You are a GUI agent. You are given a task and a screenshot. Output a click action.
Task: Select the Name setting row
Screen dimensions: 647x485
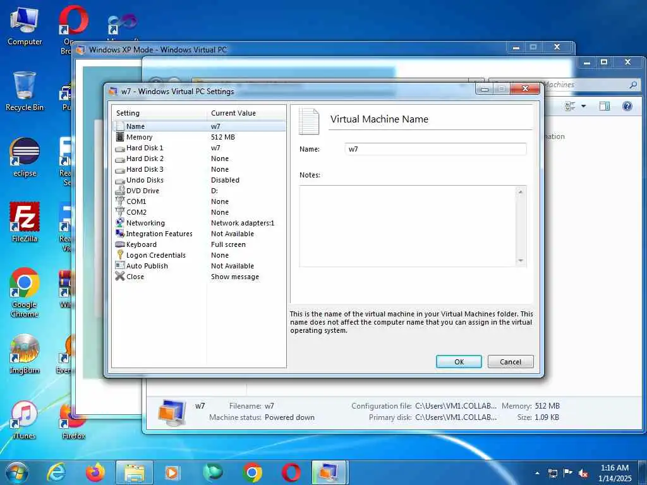point(199,126)
